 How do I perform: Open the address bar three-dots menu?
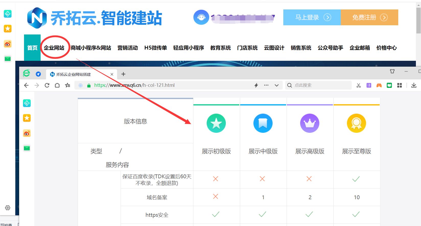coord(266,85)
